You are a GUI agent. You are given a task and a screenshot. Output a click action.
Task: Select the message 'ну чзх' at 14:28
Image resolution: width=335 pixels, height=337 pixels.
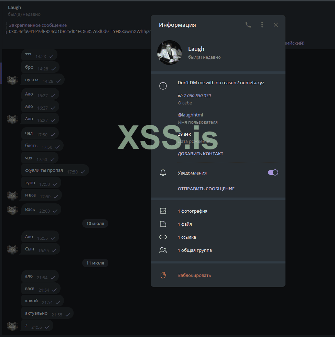[43, 80]
